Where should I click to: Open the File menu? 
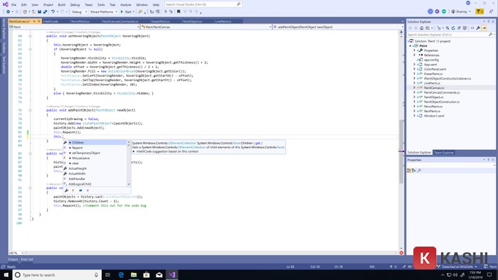[14, 5]
